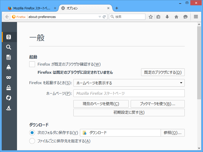Click the 初期設定に戻す button
The image size is (203, 152).
pos(129,112)
